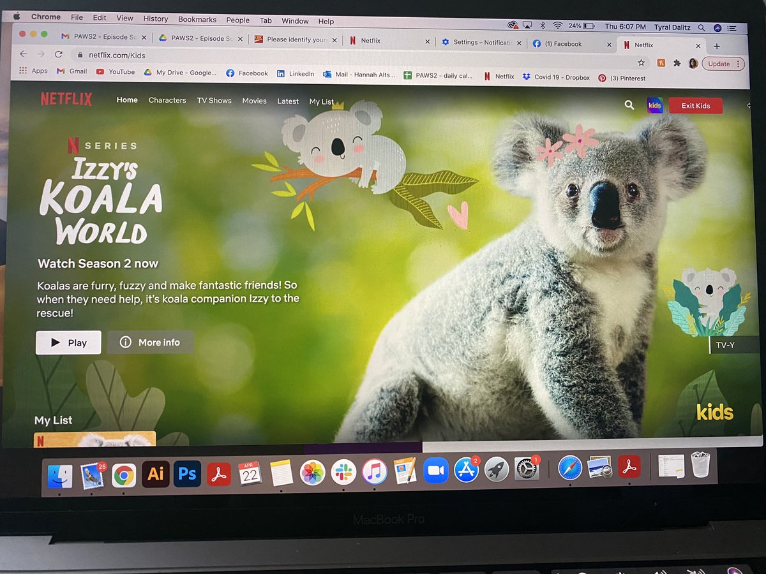Open the Bookmarks menu in the menu bar
The width and height of the screenshot is (766, 574).
pyautogui.click(x=197, y=20)
